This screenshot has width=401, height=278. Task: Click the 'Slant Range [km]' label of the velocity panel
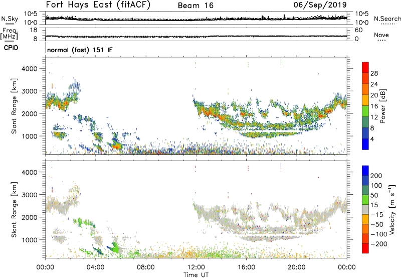coord(14,209)
